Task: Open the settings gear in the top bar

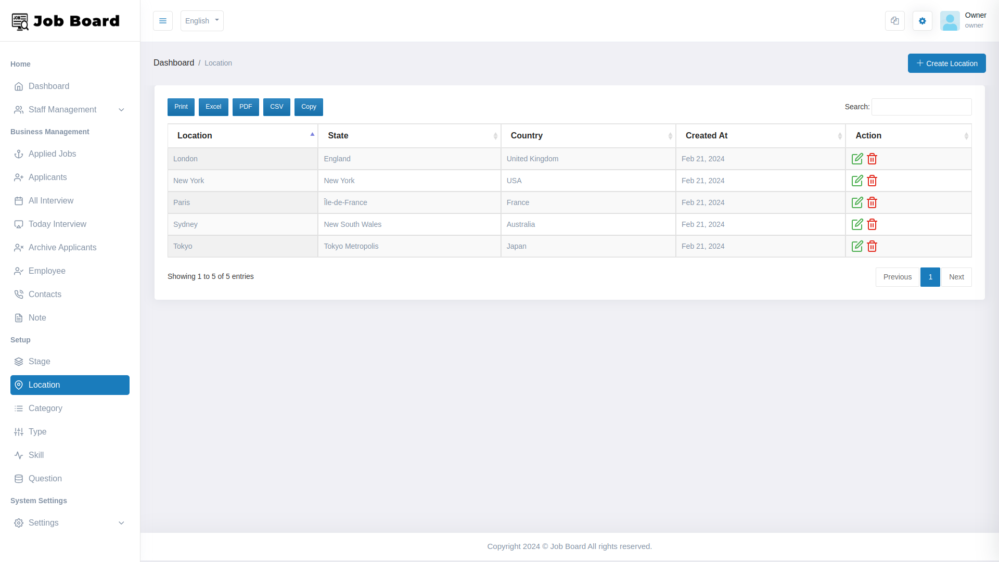Action: point(922,21)
